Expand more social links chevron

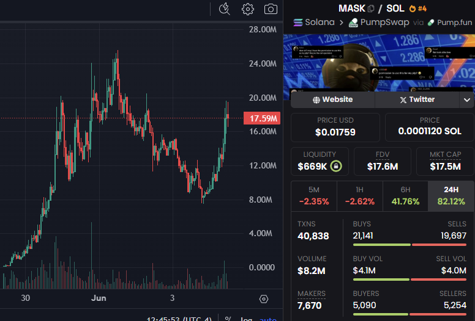pyautogui.click(x=467, y=99)
